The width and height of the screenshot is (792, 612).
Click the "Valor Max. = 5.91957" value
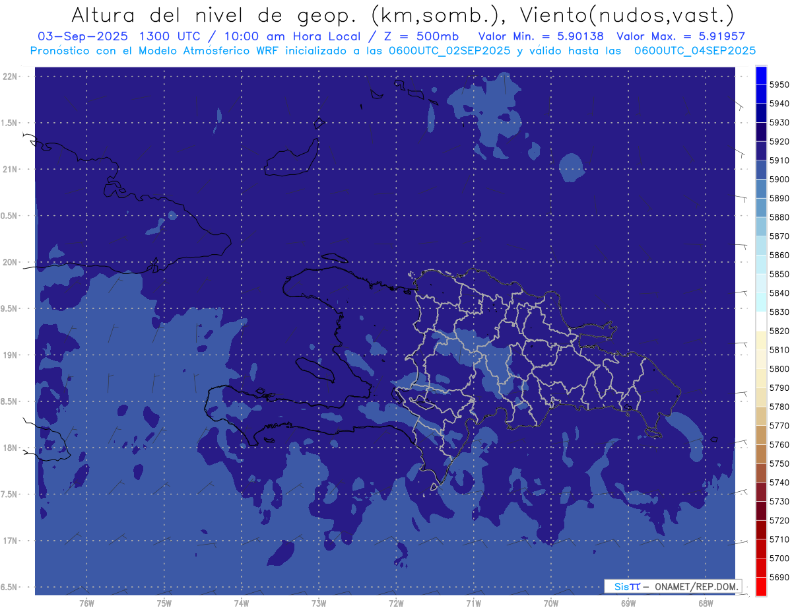[680, 37]
